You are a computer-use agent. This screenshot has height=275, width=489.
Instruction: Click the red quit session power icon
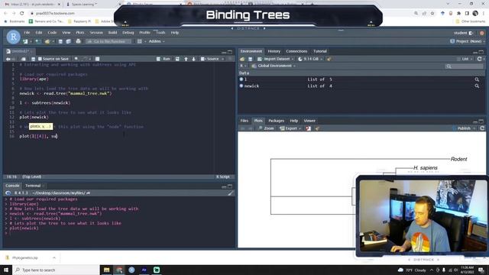click(482, 33)
